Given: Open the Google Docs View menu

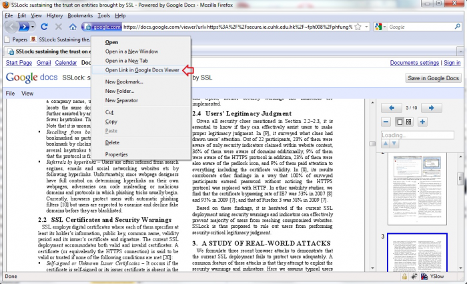Looking at the screenshot, I should tap(27, 94).
